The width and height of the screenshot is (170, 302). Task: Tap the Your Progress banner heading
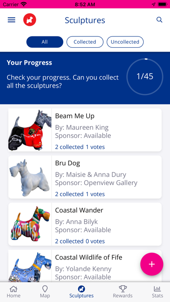tap(29, 62)
